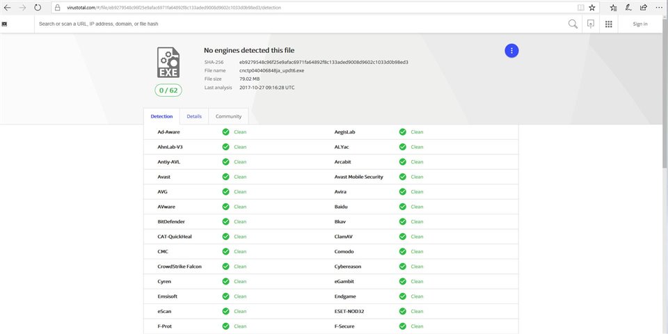The width and height of the screenshot is (668, 334).
Task: Click the Endgame engine name
Action: pyautogui.click(x=345, y=296)
